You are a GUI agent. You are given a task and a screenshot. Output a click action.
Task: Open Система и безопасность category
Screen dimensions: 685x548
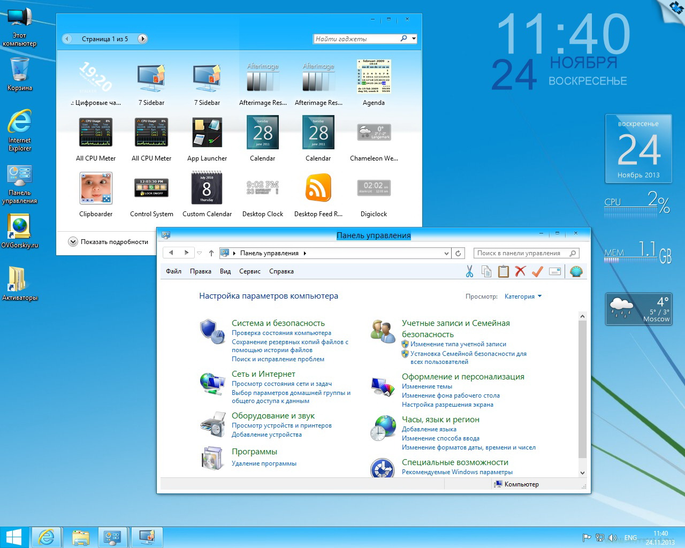click(278, 323)
